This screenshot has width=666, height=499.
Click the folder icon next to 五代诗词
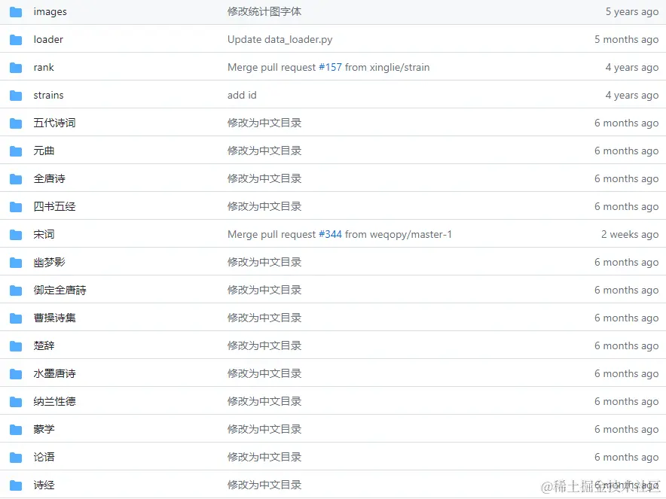click(17, 123)
